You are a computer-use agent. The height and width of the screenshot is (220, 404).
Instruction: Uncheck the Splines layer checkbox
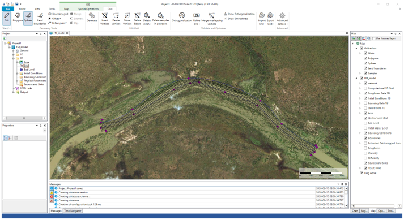(365, 63)
